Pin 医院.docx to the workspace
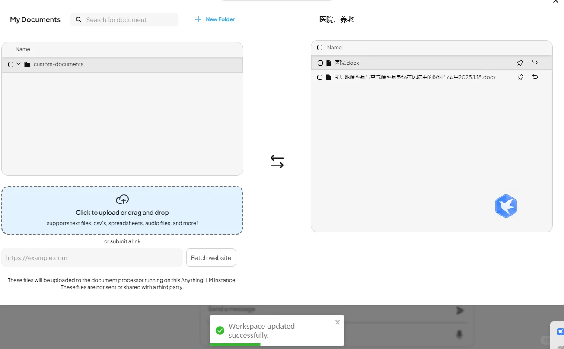Image resolution: width=564 pixels, height=349 pixels. [x=520, y=63]
